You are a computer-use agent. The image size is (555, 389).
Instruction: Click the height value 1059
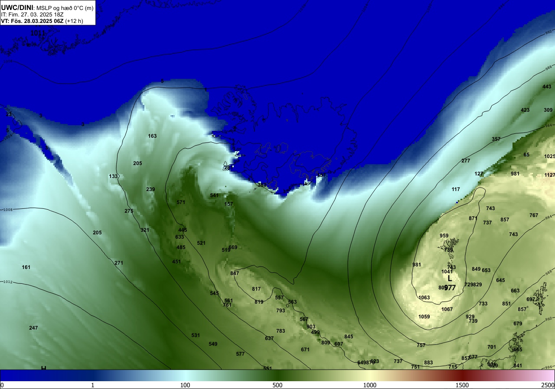[424, 317]
